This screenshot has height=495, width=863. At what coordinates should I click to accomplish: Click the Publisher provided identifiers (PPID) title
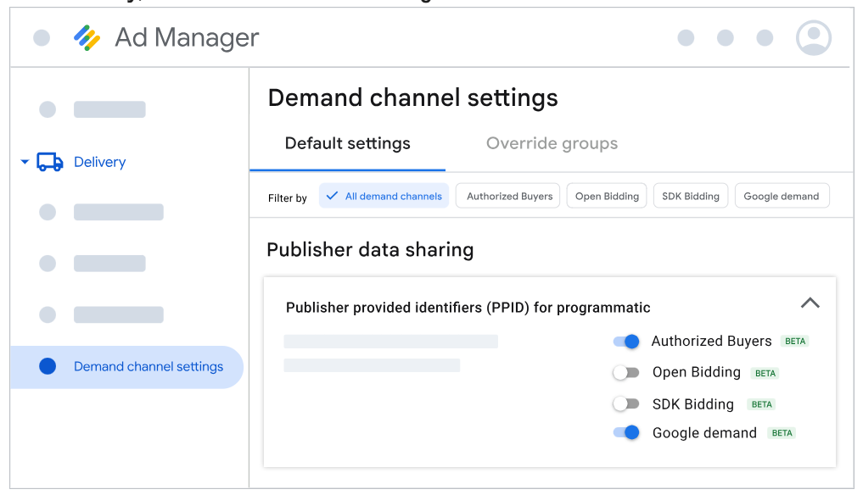(x=468, y=308)
